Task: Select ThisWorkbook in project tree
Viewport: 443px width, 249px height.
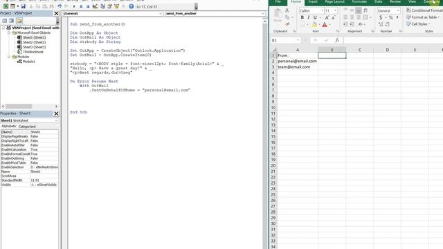Action: pos(33,52)
